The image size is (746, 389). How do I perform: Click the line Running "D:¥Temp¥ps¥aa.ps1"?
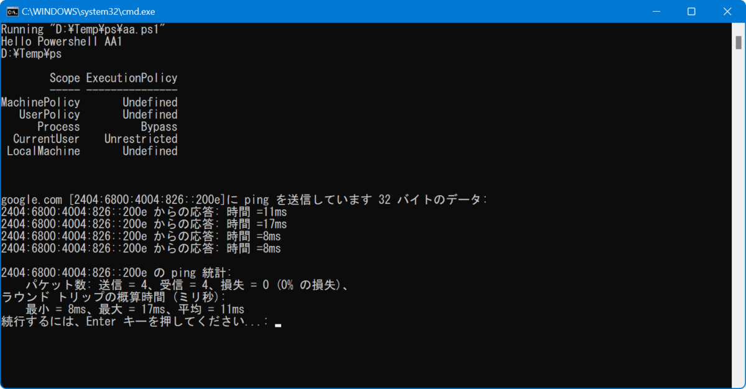(x=83, y=30)
